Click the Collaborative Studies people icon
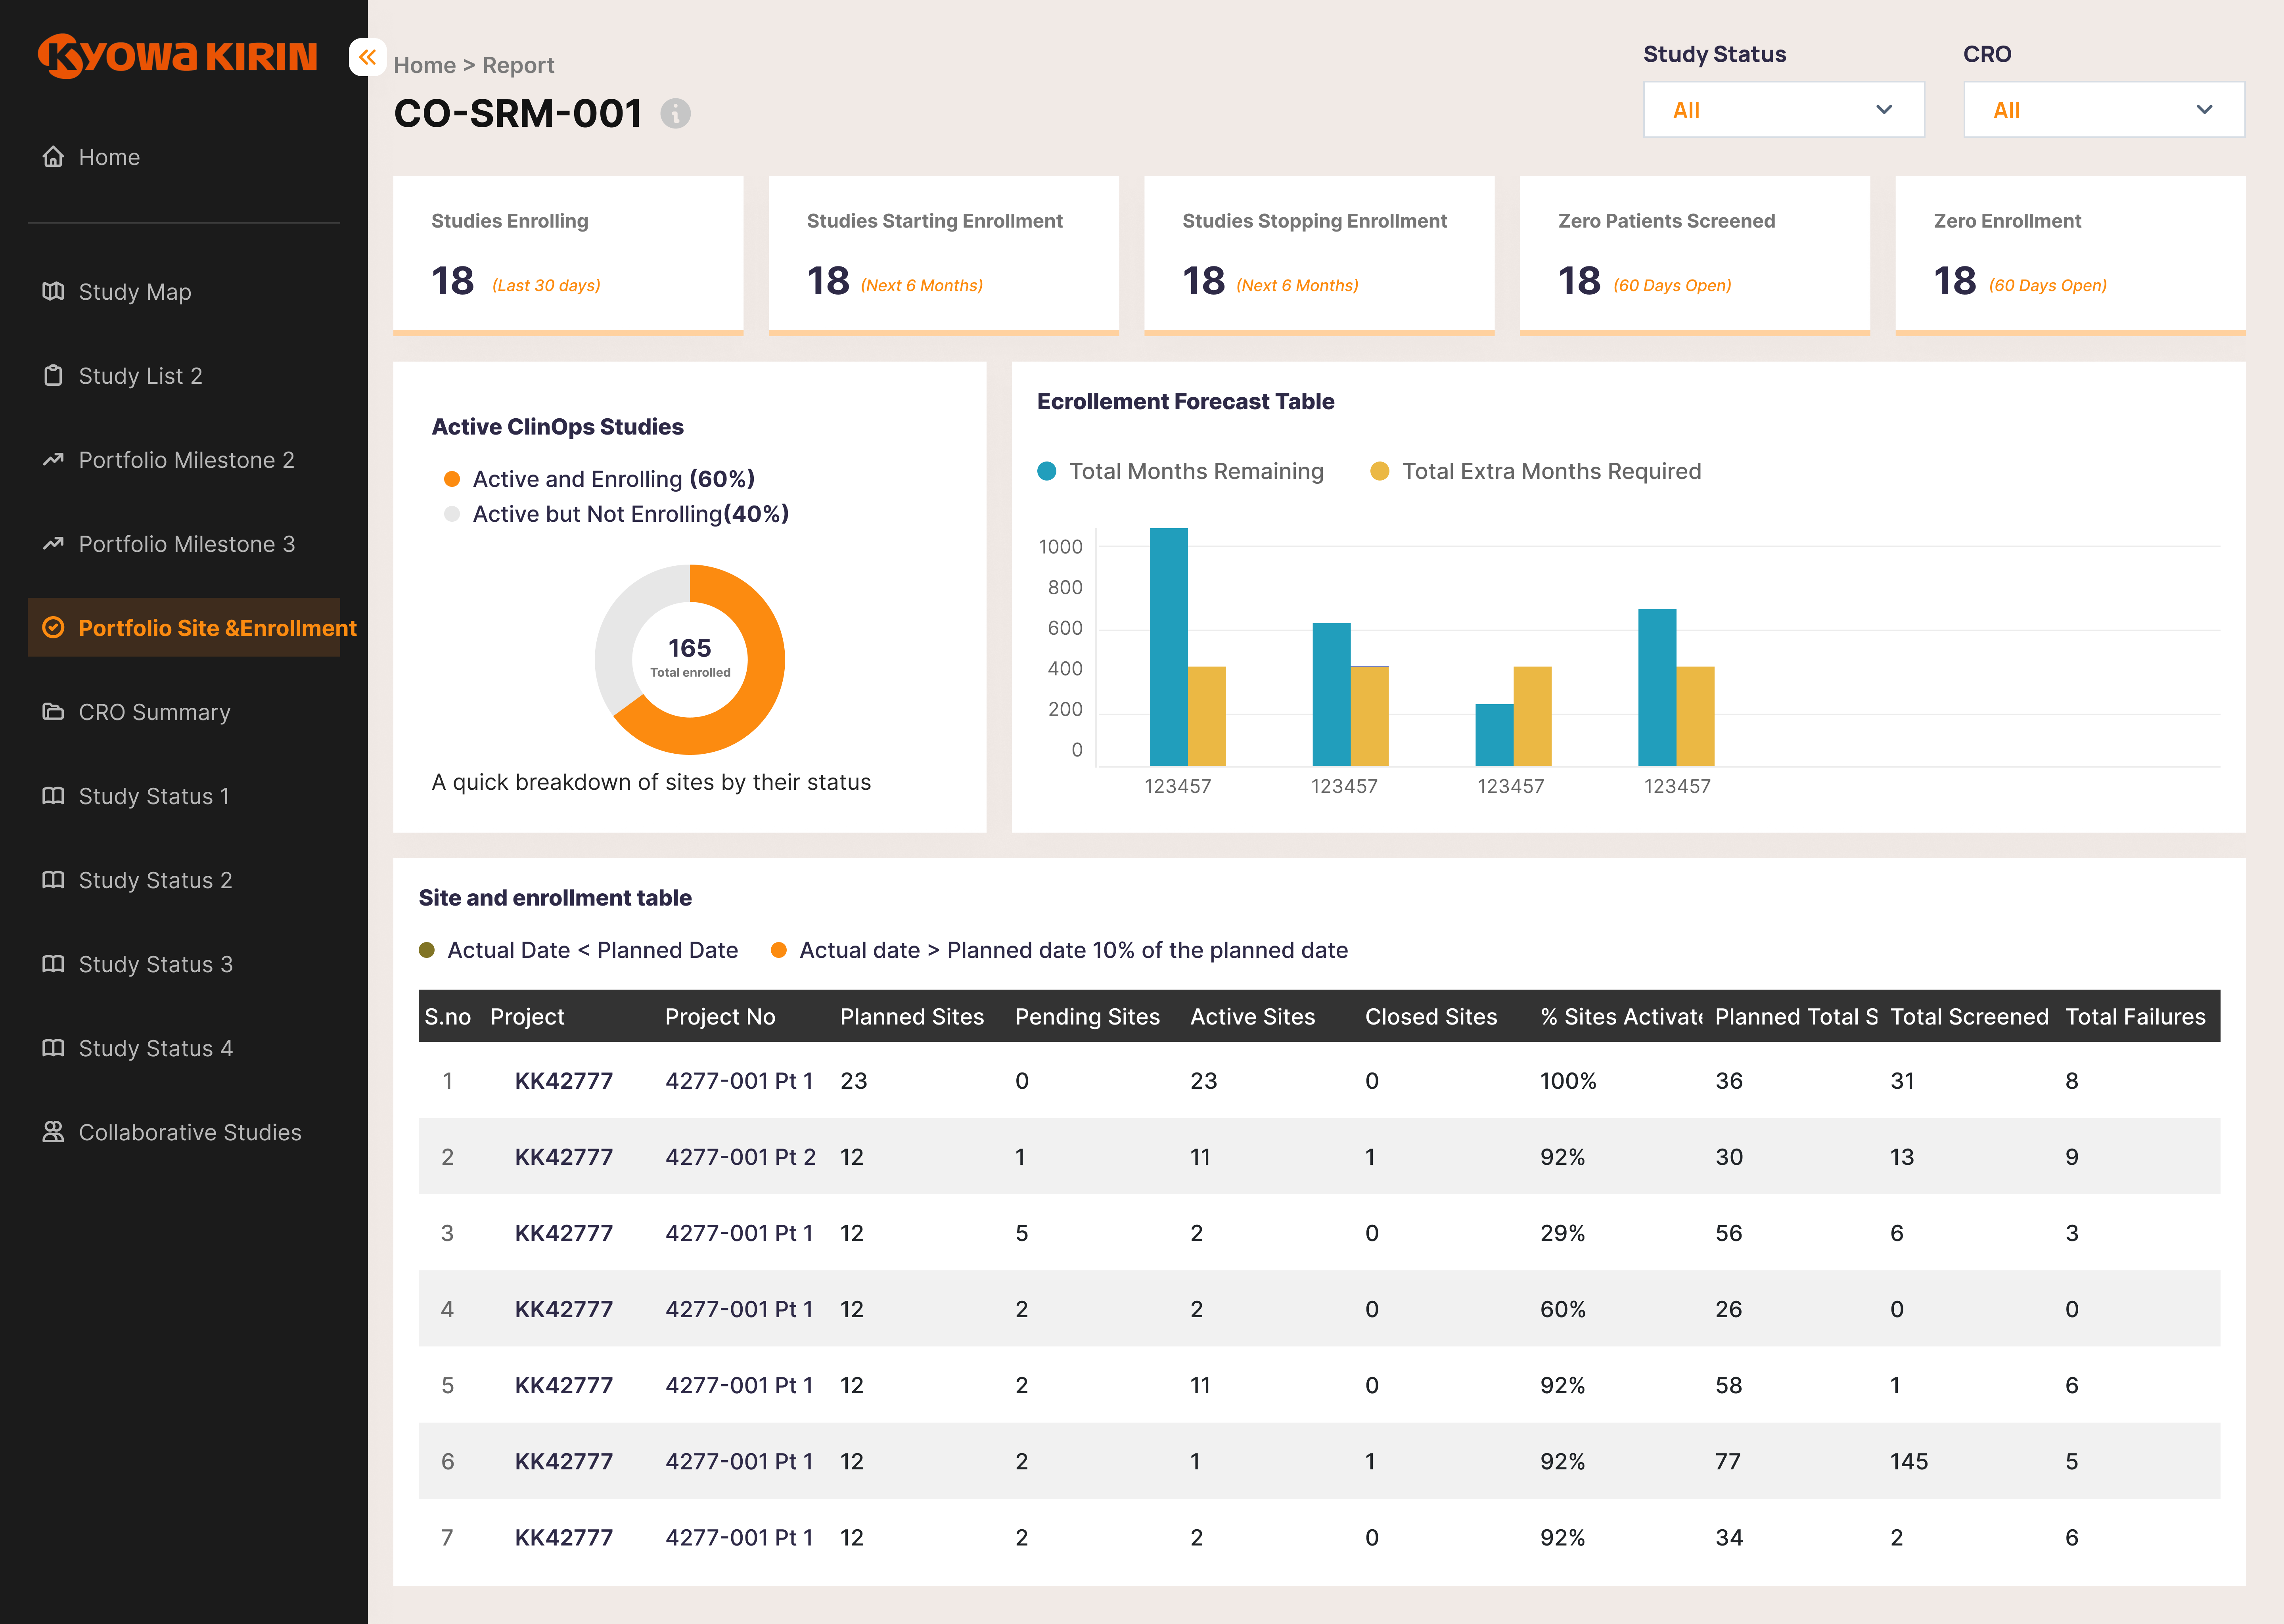 click(x=53, y=1131)
